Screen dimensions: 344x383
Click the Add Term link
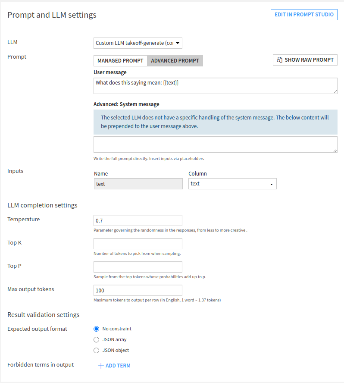pos(118,366)
